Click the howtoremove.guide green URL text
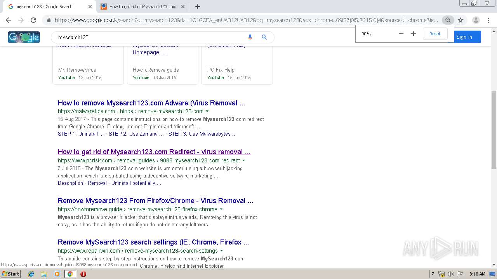The height and width of the screenshot is (279, 497). 137,209
